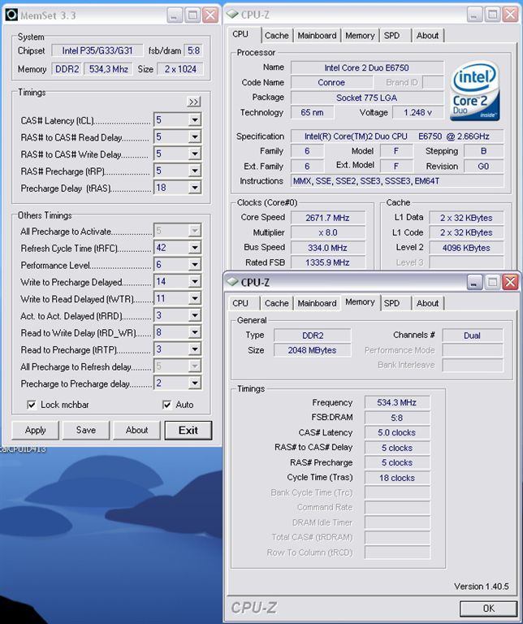Click the MemSet app icon in title bar
Viewport: 523px width, 624px height.
pos(11,15)
